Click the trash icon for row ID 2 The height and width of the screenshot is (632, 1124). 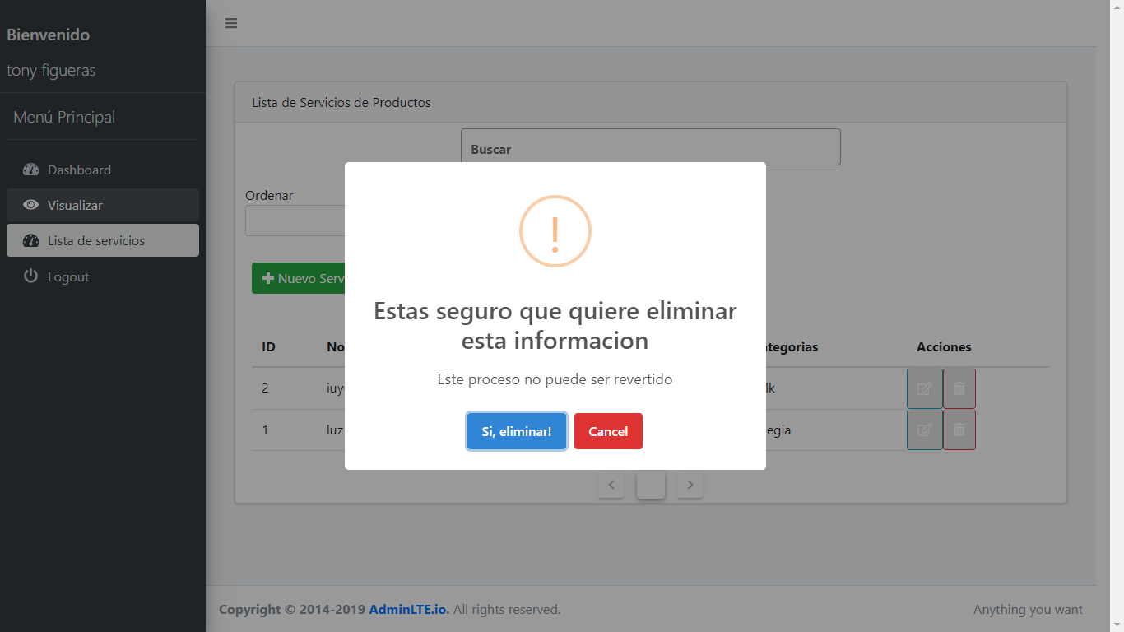pyautogui.click(x=959, y=388)
